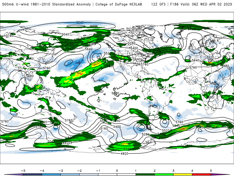Screen dimensions: 234x176
Task: Pick the light blue -3 to -2 colorbar segment
Action: click(70, 175)
